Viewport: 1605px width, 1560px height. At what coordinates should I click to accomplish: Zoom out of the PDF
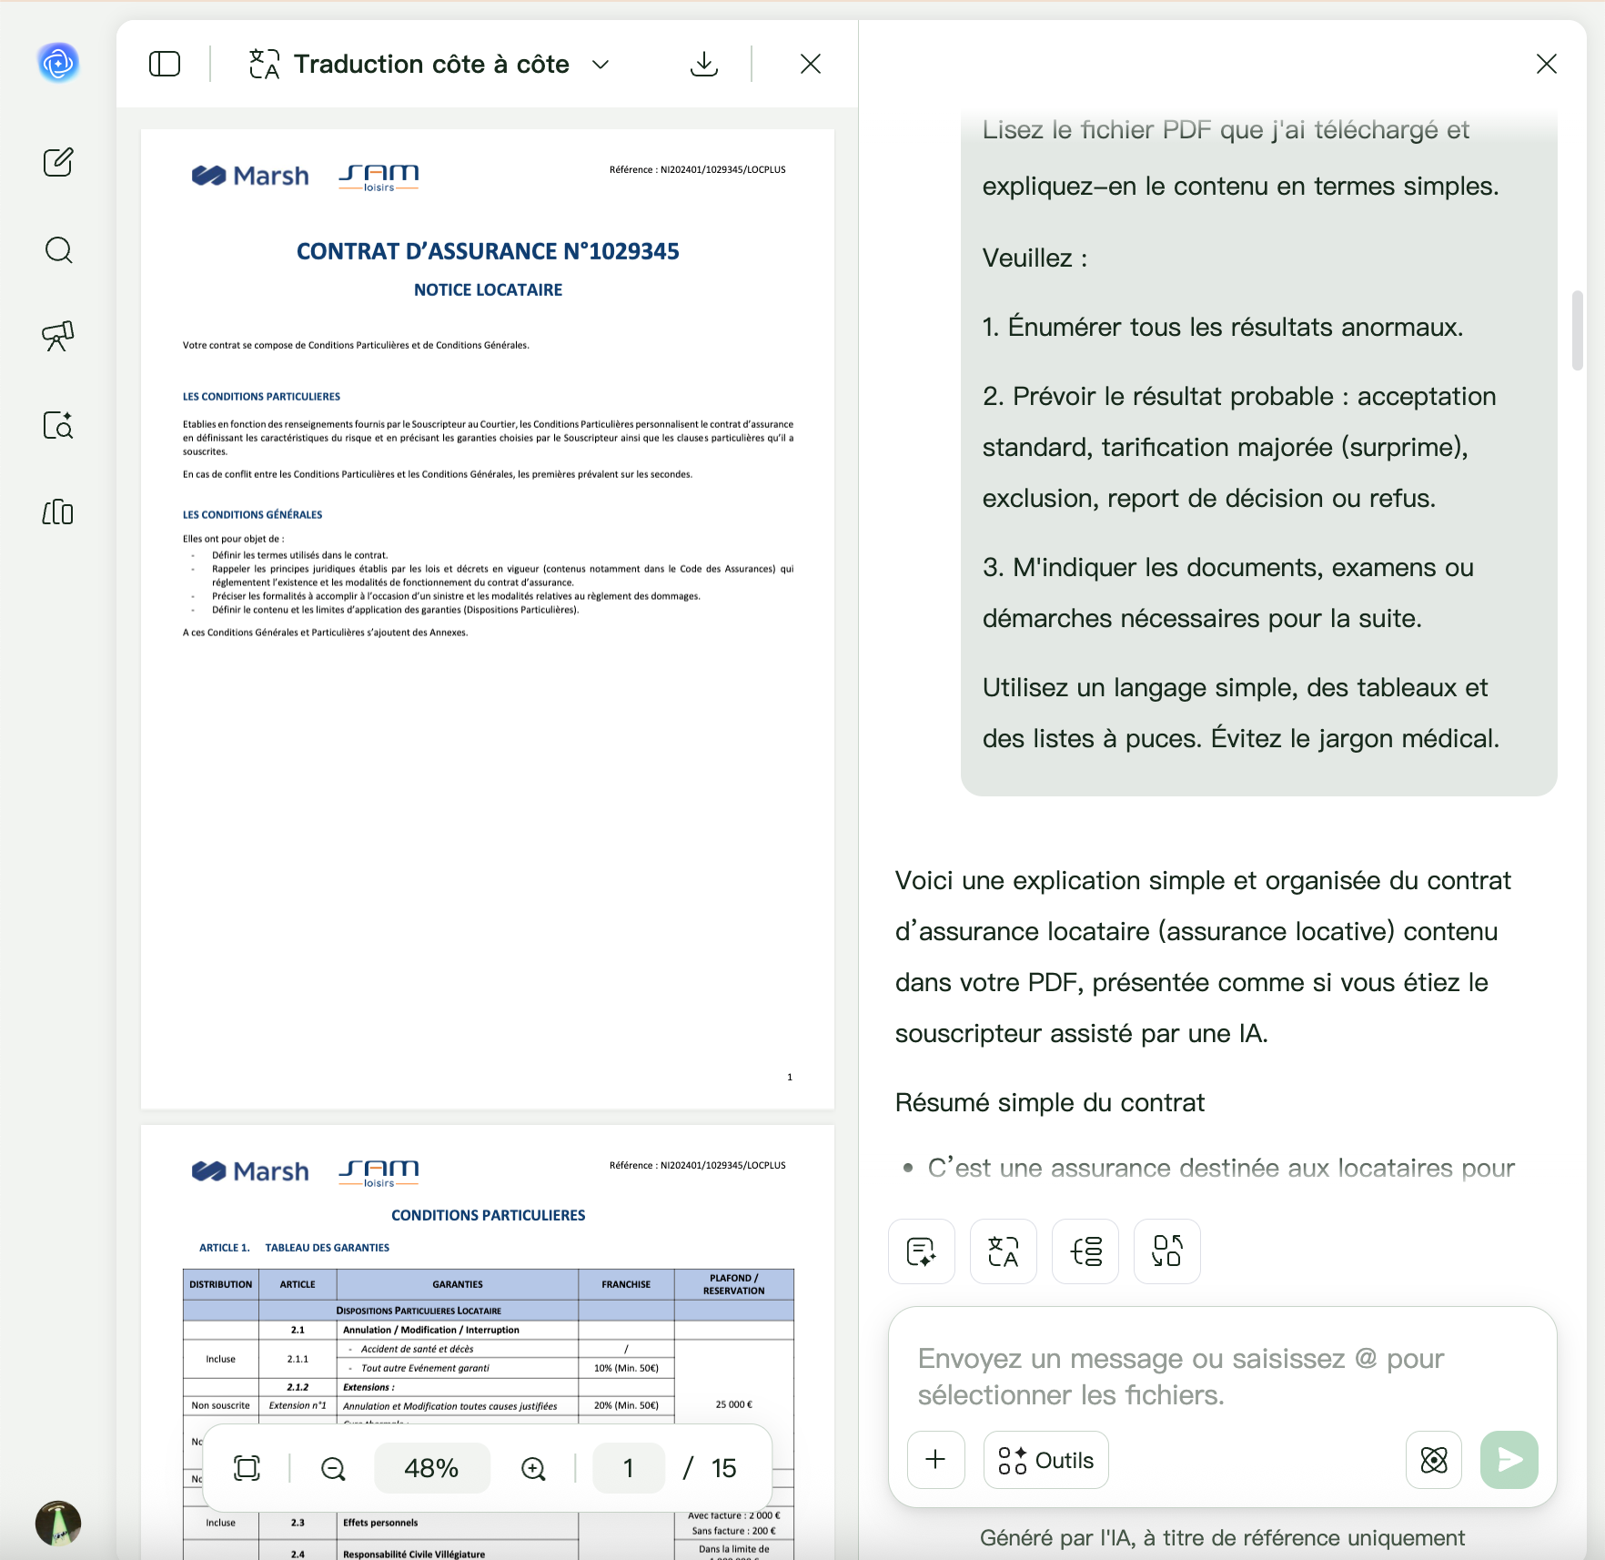pyautogui.click(x=334, y=1468)
